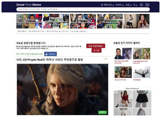Open KYM Review: Wackiest Stories of 2024
Viewport: 161px width, 117px height.
[x=29, y=21]
